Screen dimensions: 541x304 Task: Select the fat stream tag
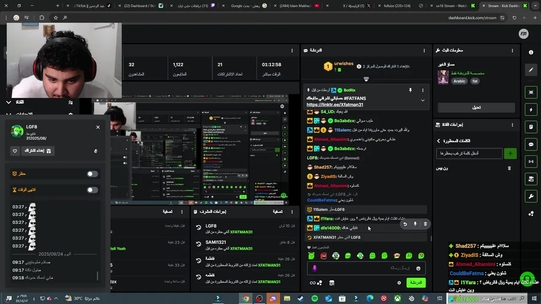[475, 81]
